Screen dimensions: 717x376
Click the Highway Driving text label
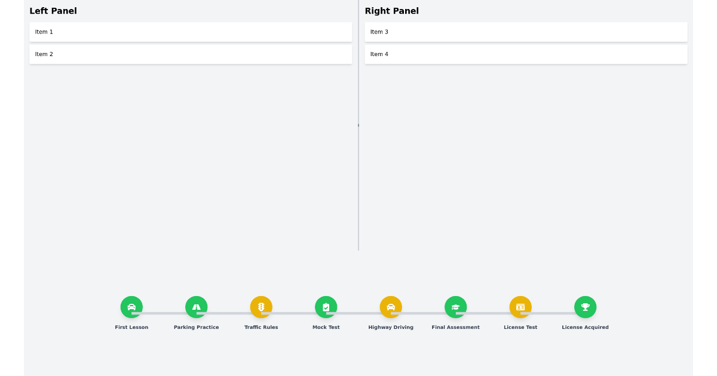click(x=391, y=327)
